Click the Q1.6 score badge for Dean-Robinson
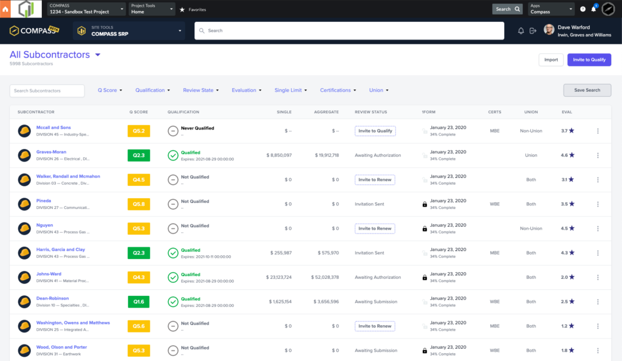The height and width of the screenshot is (361, 622). point(139,302)
